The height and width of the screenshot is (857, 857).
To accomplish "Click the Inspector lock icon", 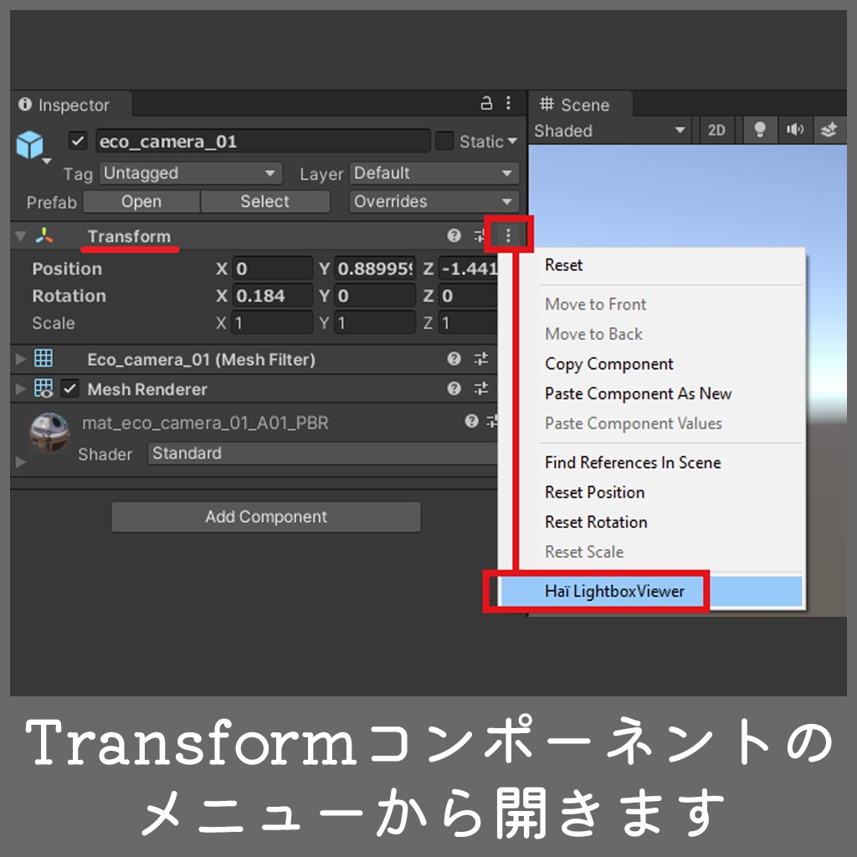I will (x=486, y=103).
